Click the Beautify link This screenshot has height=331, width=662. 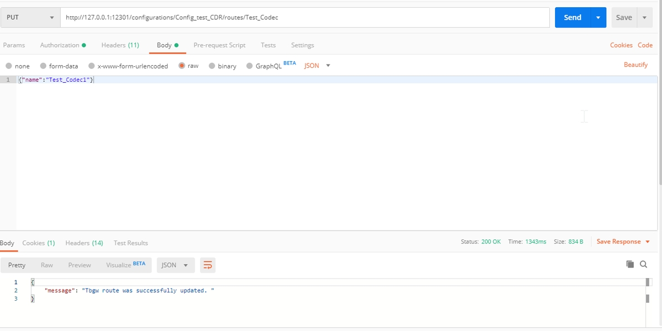636,65
